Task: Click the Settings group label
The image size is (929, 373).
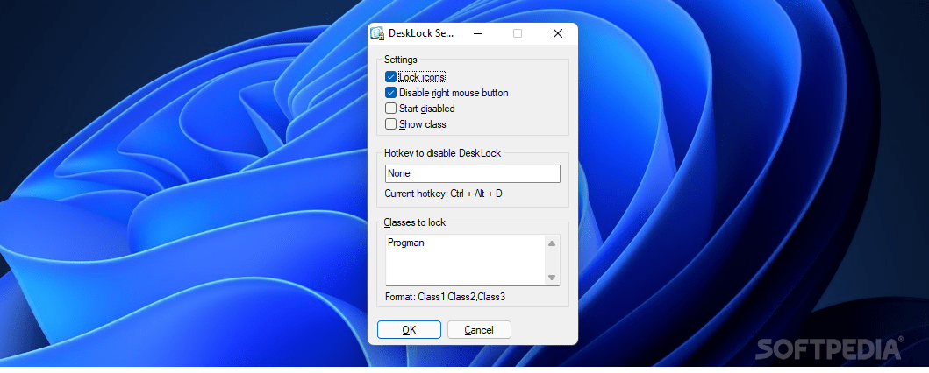Action: point(401,60)
